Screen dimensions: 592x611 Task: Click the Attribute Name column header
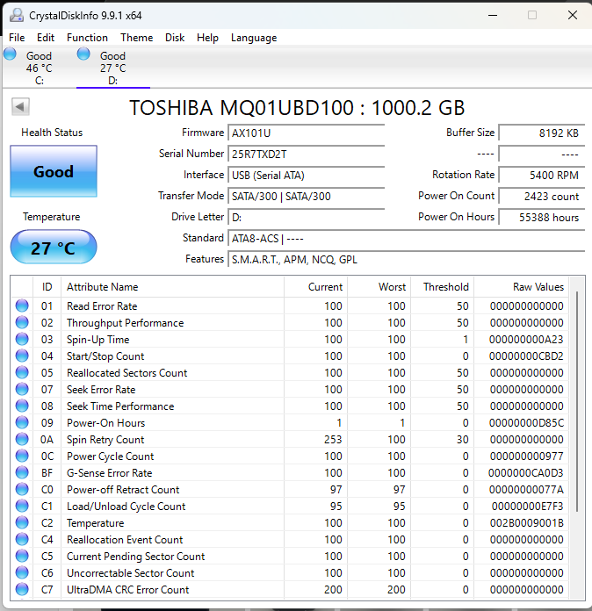coord(172,287)
